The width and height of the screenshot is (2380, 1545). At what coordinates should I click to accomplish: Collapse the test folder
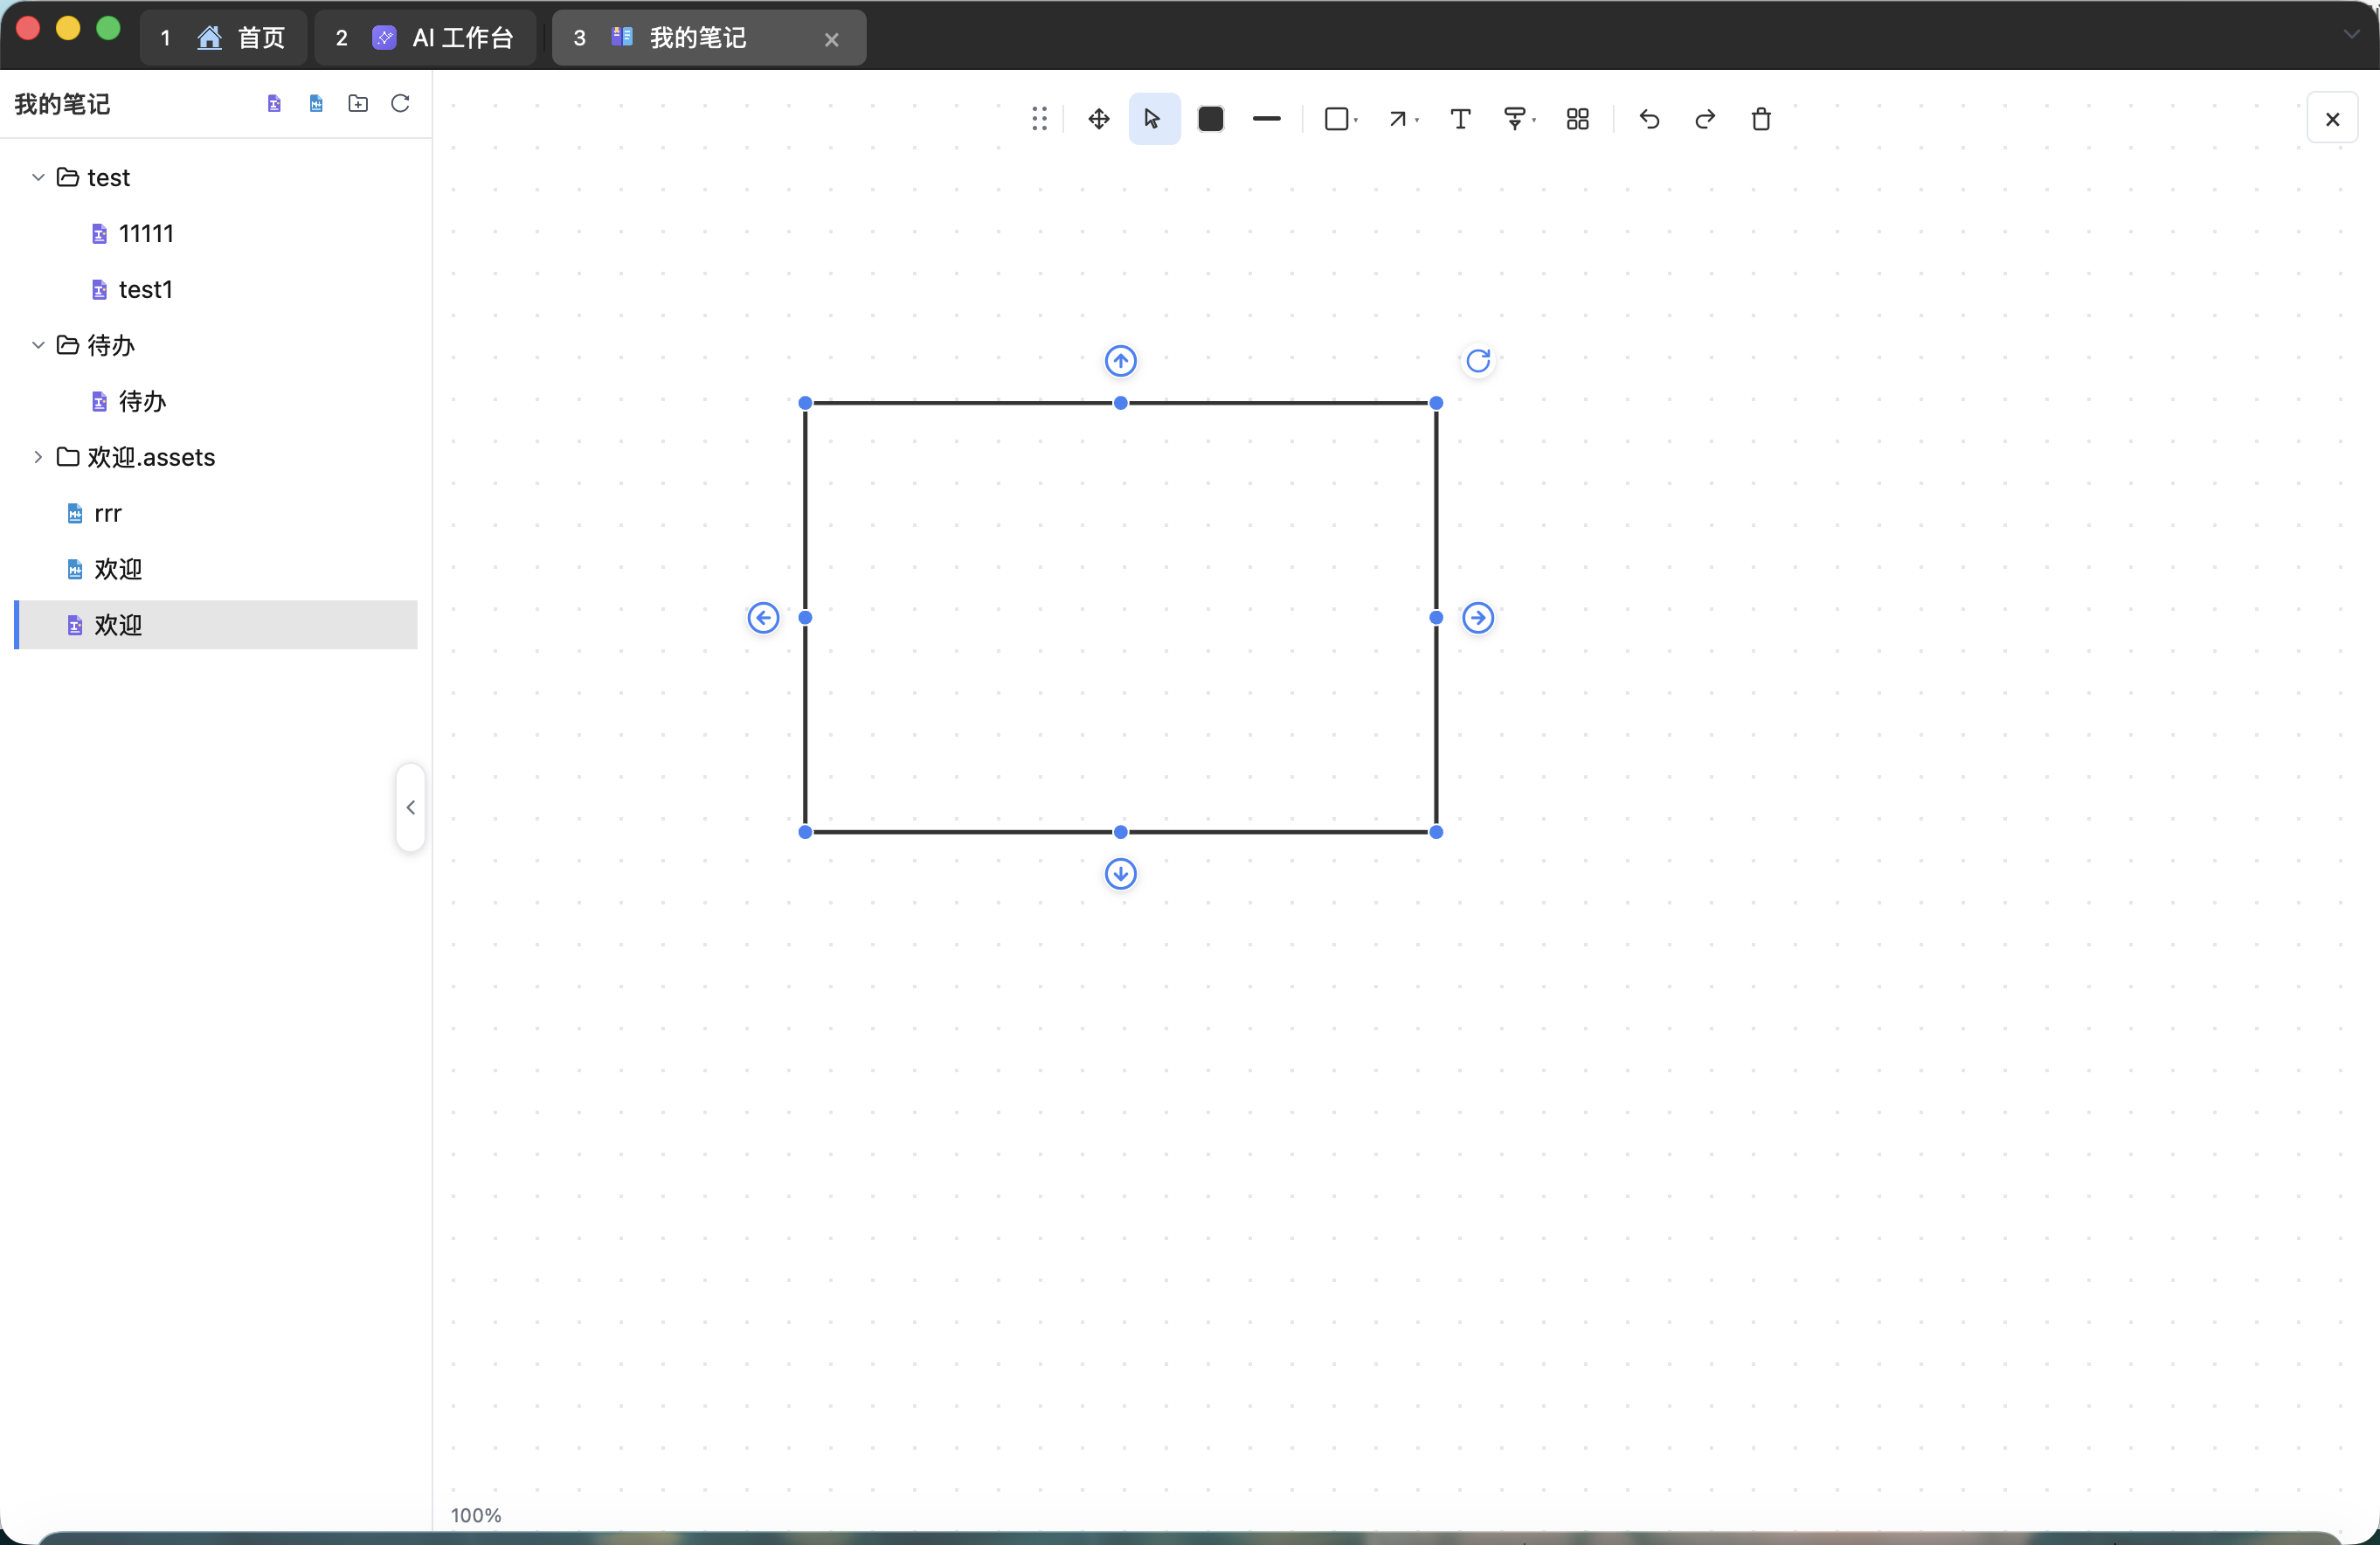(38, 177)
